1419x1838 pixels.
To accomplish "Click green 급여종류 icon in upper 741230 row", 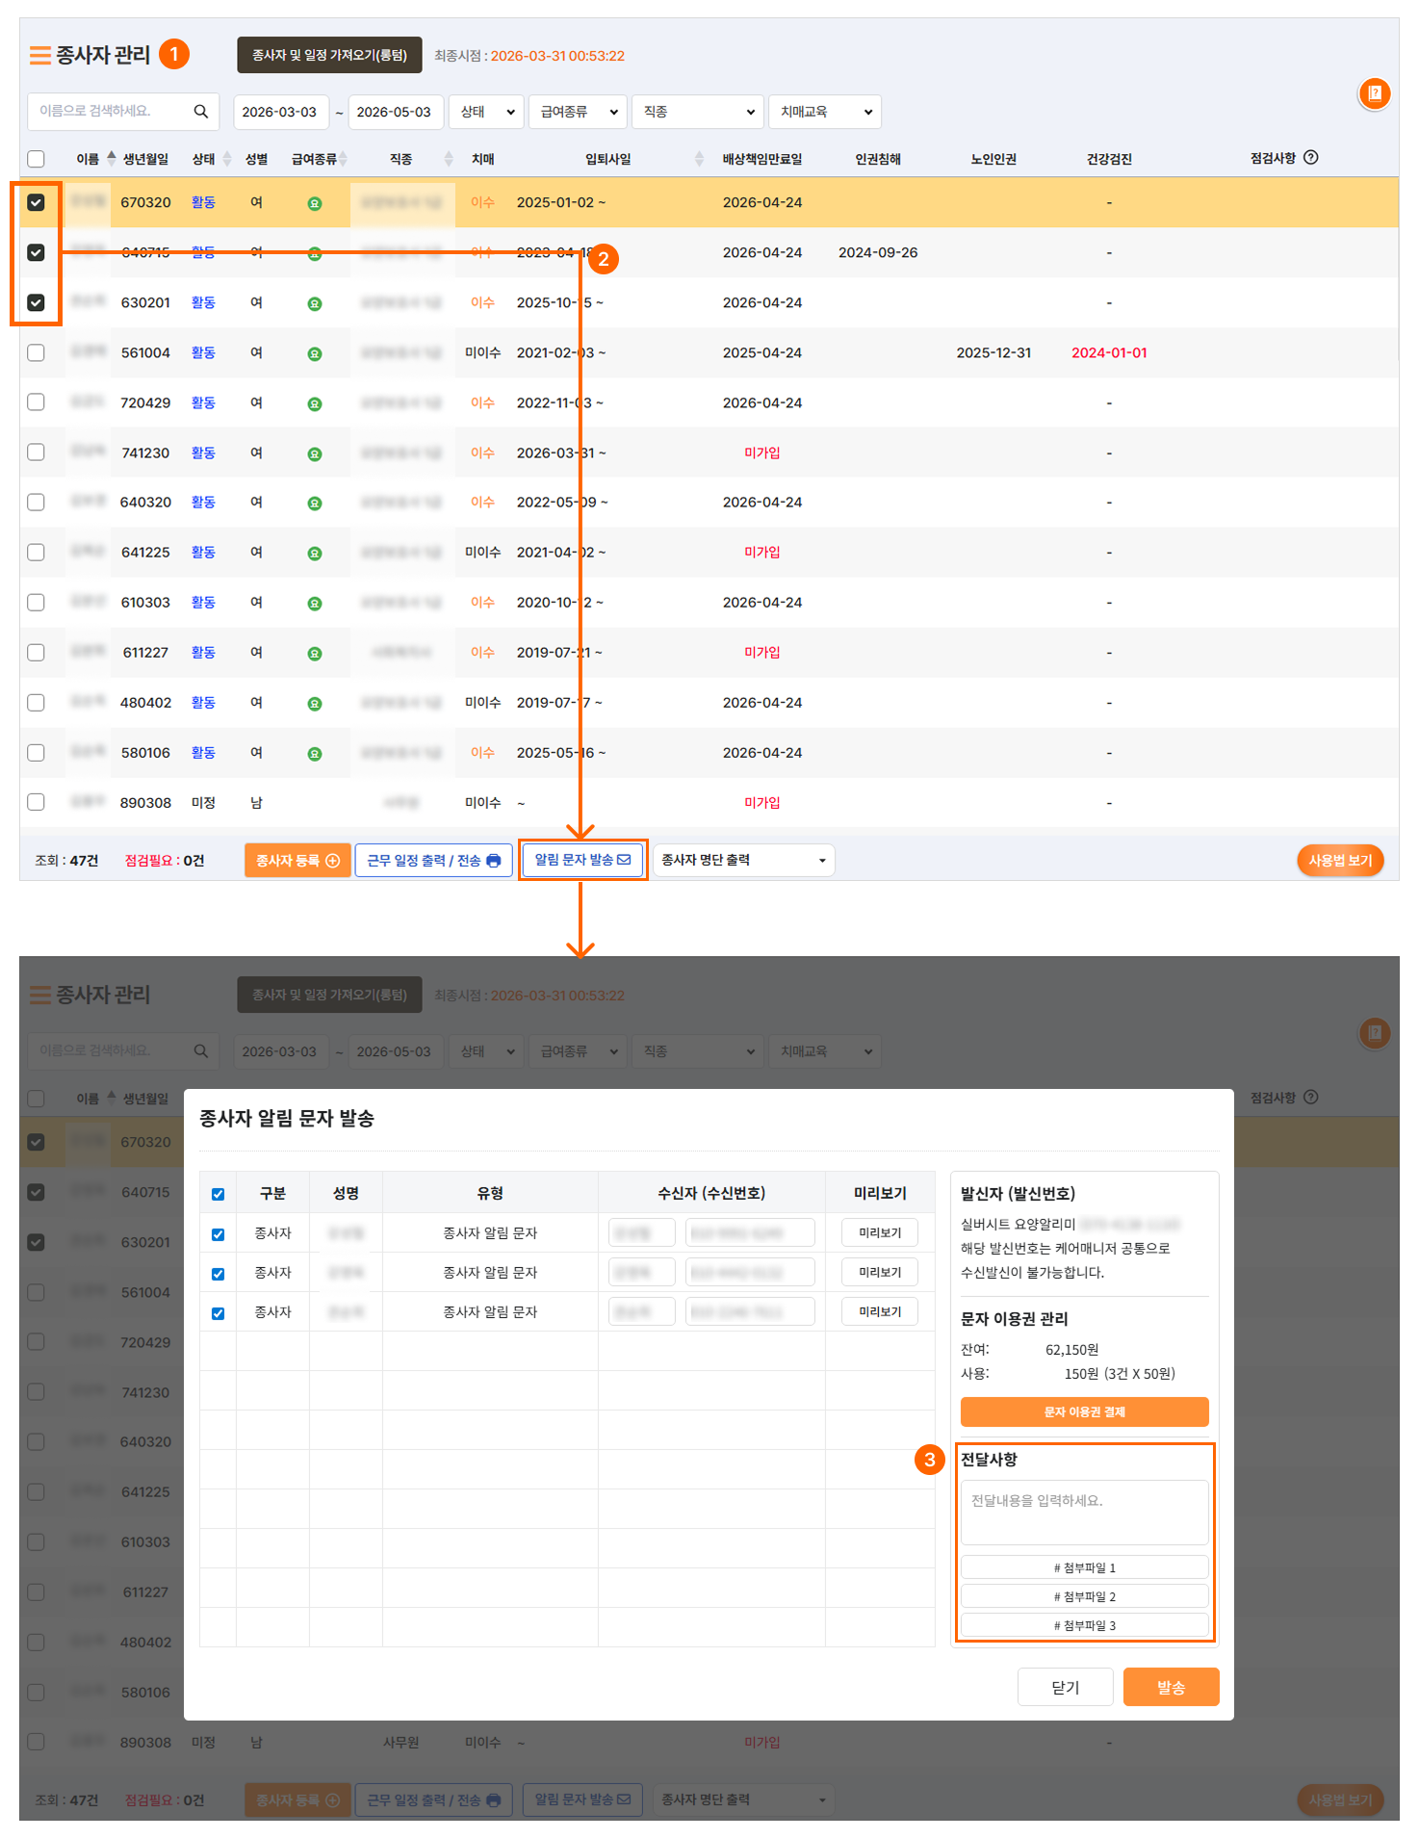I will click(315, 453).
